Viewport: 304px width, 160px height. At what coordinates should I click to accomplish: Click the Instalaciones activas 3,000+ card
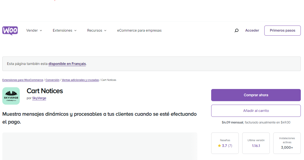tap(287, 143)
